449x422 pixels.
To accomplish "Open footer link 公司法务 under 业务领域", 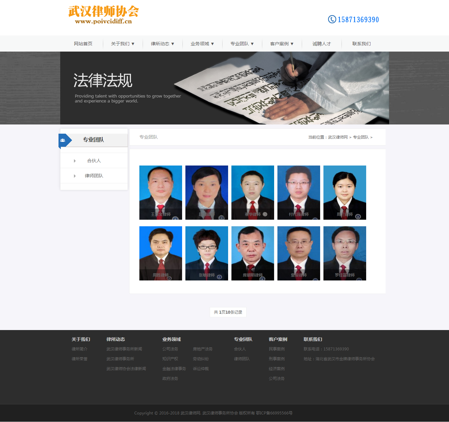I will (170, 349).
